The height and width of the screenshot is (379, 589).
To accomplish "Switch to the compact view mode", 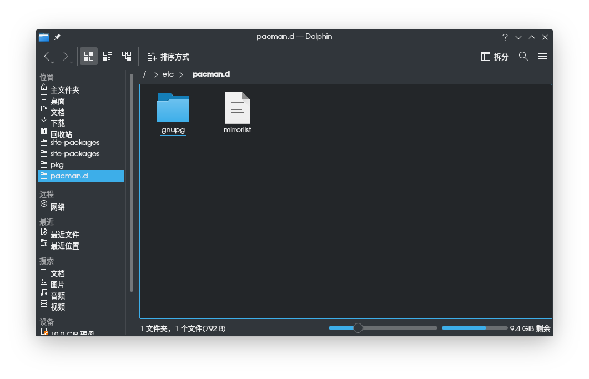I will pos(107,56).
